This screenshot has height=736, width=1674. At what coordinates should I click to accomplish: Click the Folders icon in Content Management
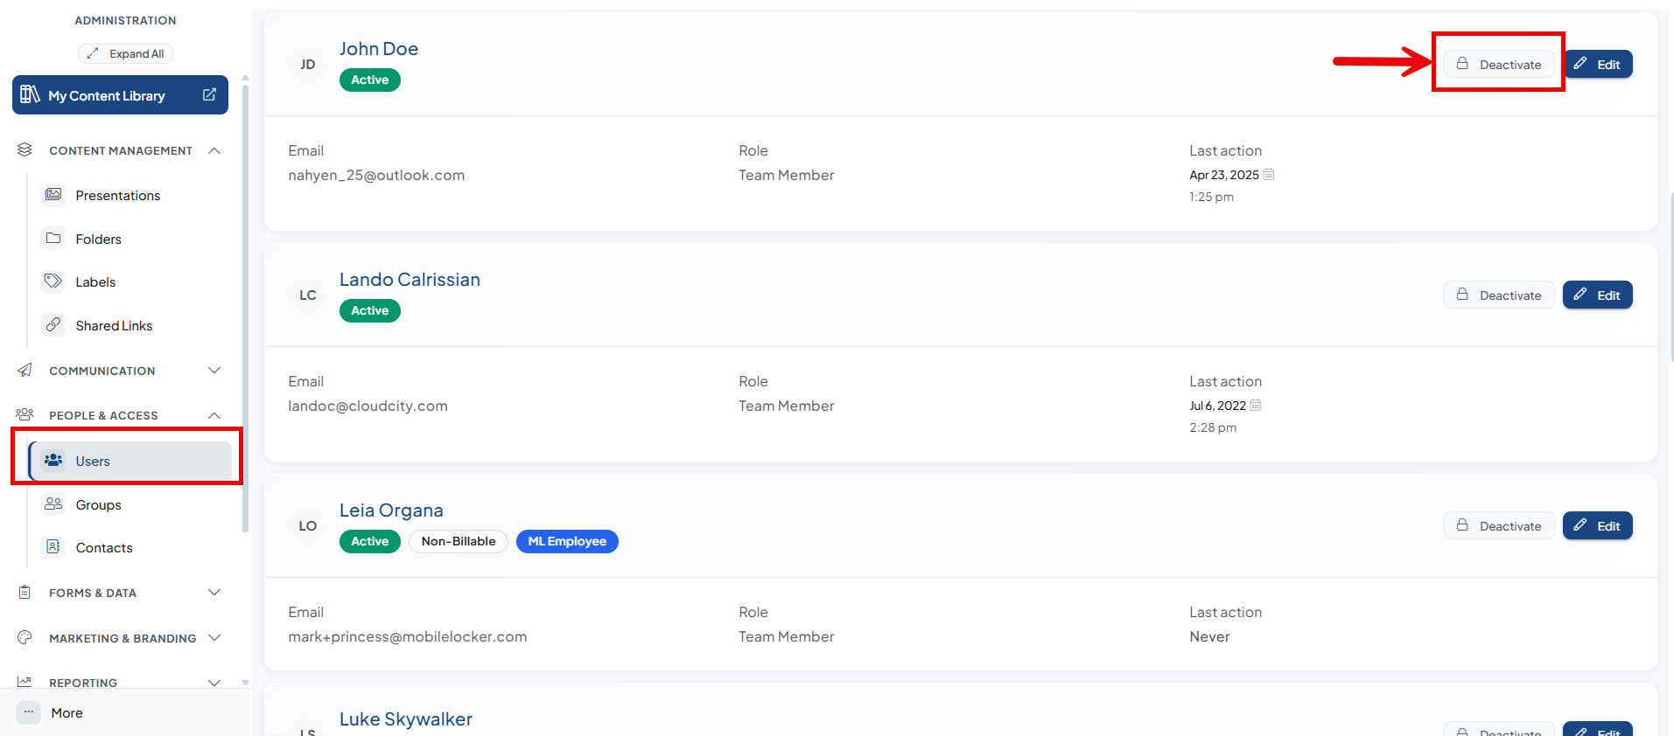(x=53, y=238)
